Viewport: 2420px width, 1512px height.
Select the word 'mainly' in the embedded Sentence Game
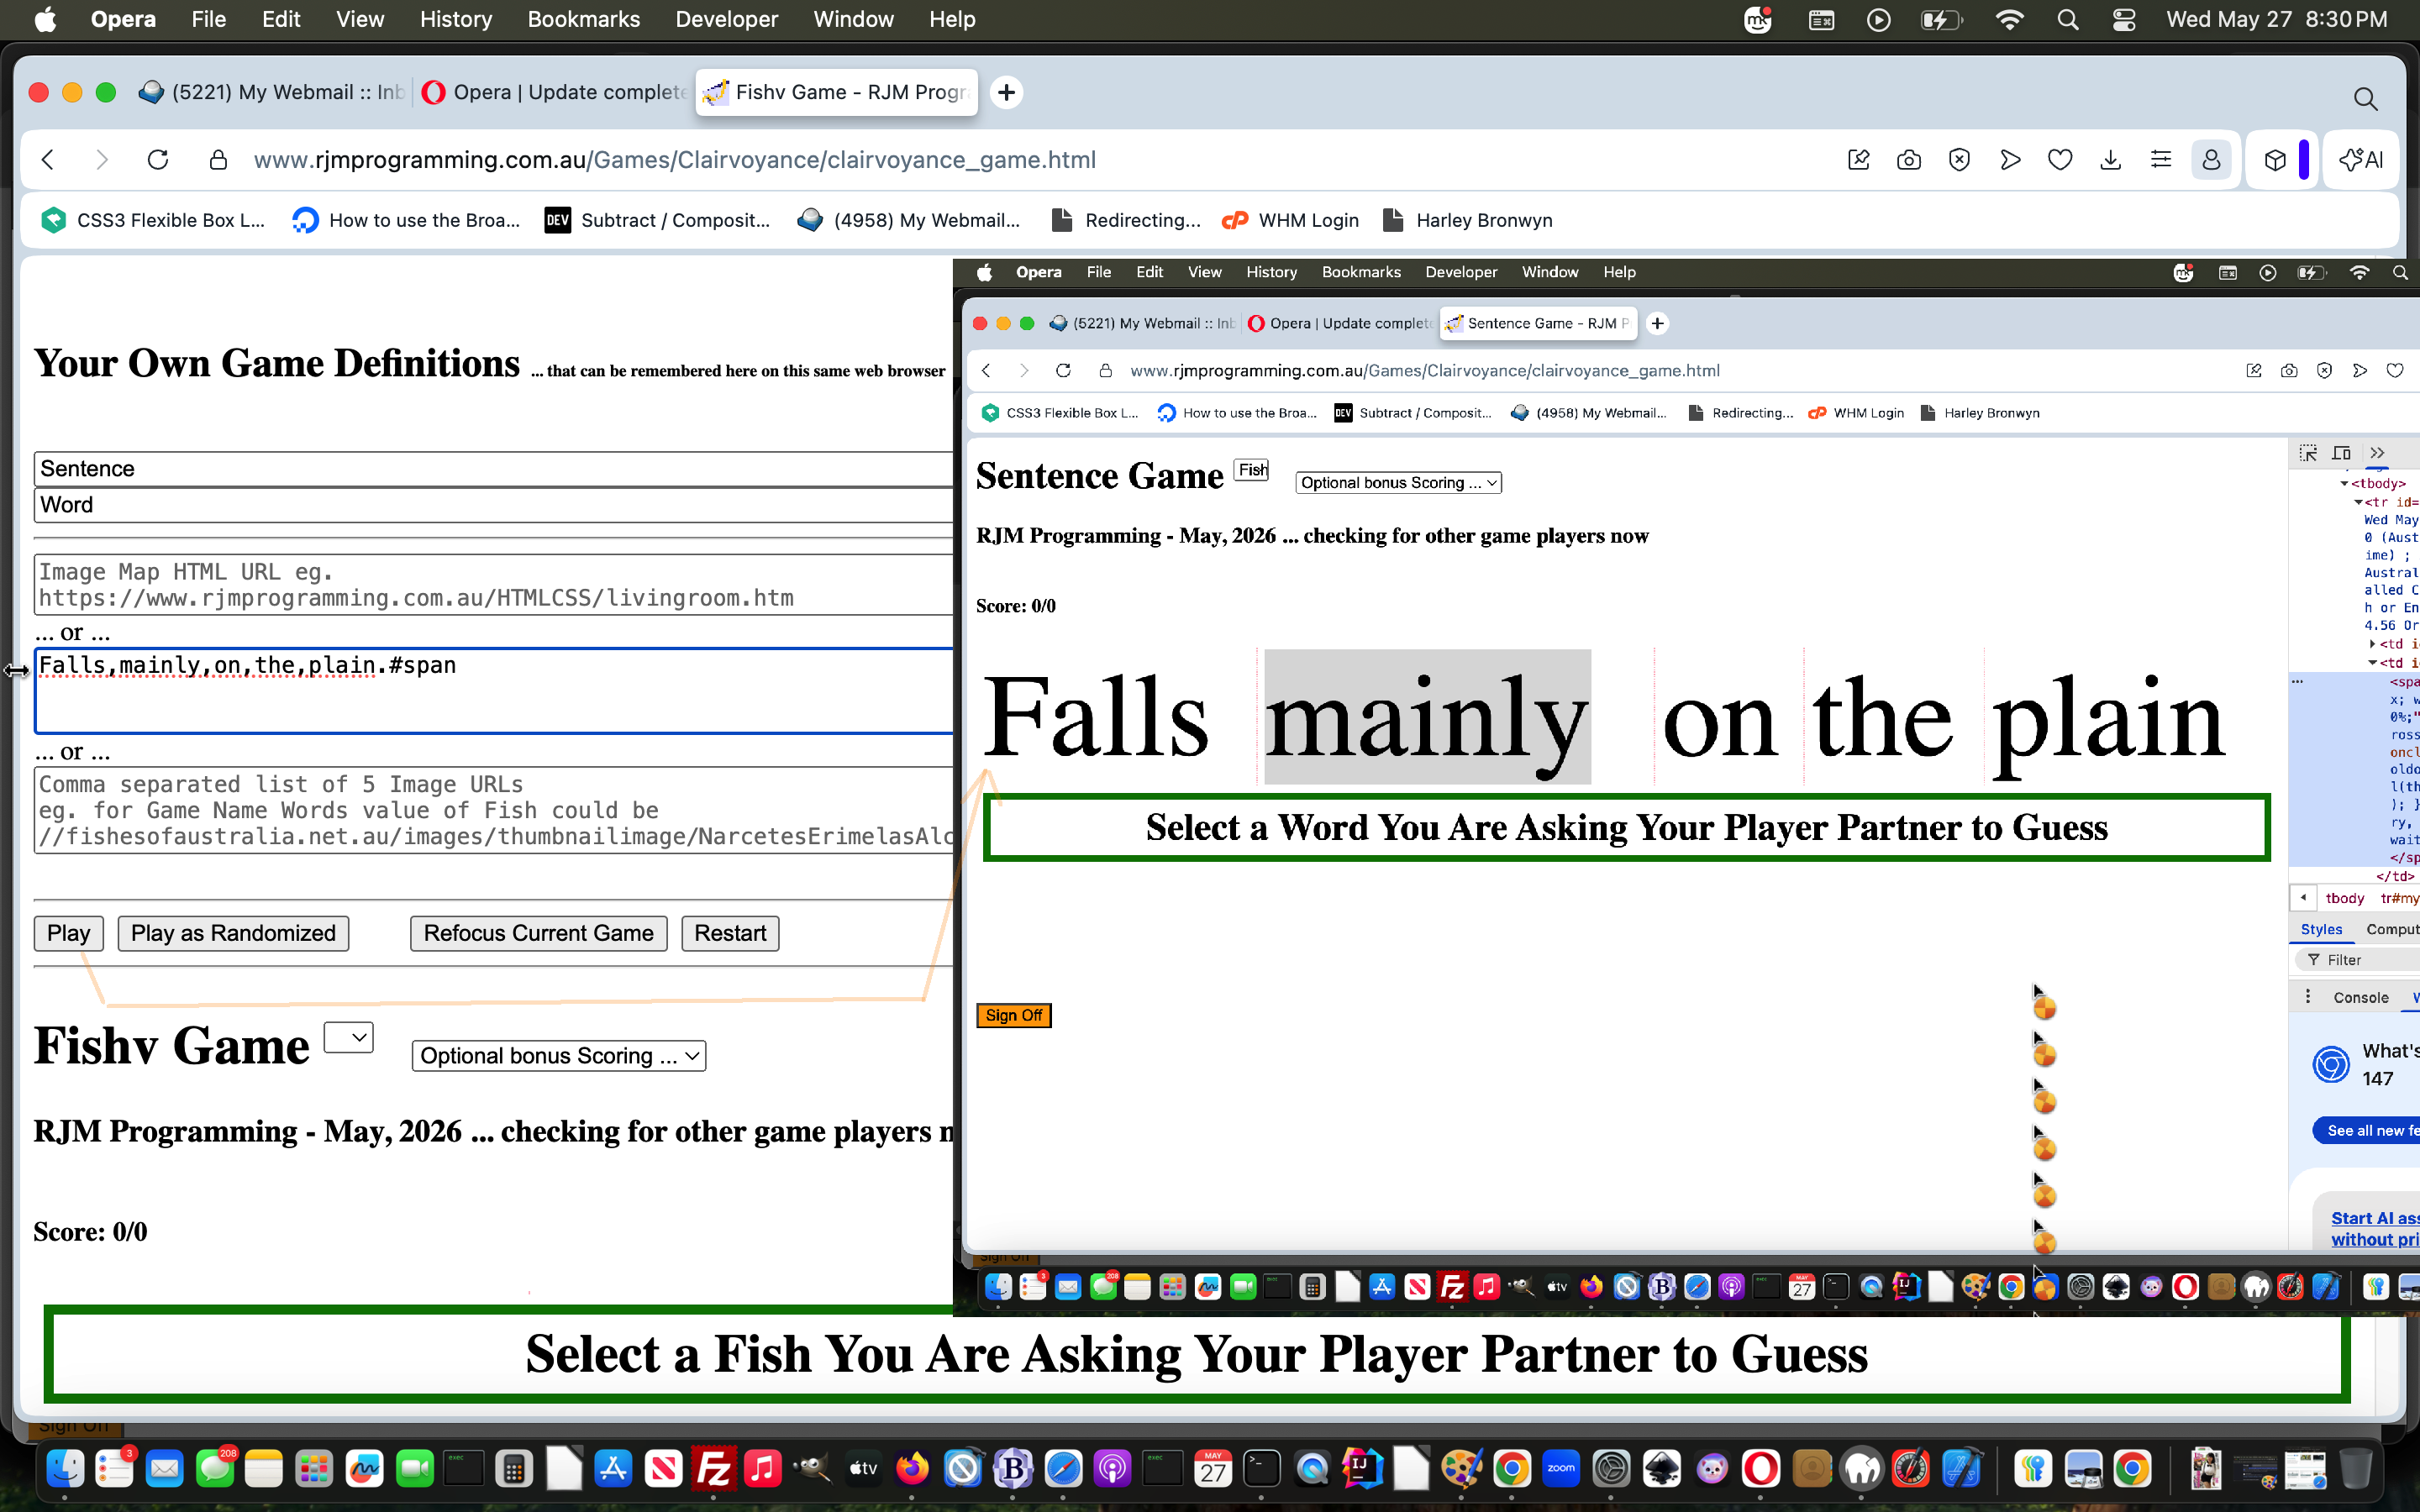click(x=1427, y=717)
